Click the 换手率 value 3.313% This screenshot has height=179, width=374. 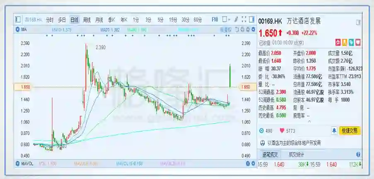(x=348, y=92)
